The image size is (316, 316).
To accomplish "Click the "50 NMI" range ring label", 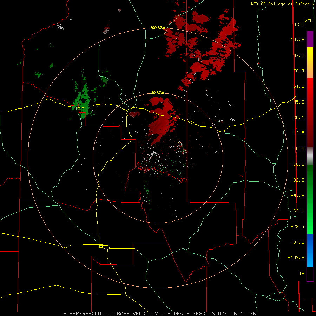I will (x=158, y=93).
